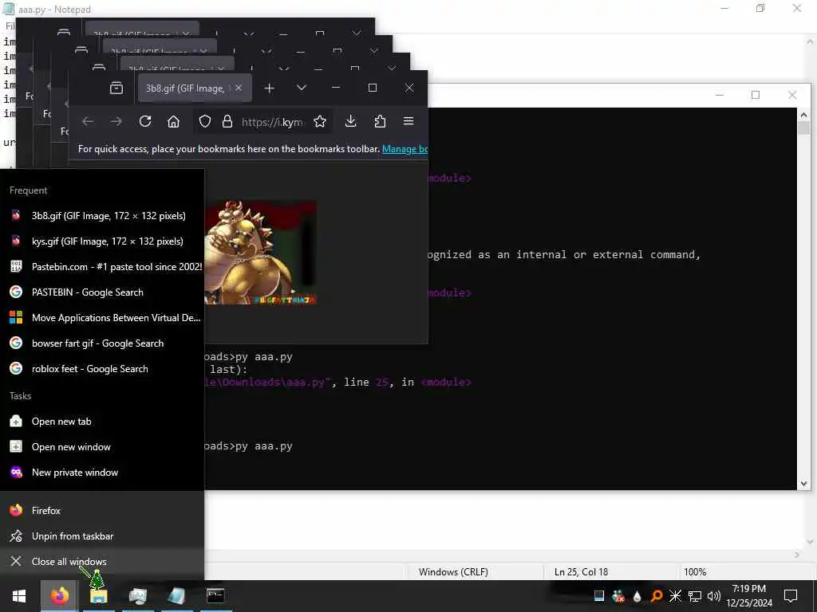
Task: Bookmark this page with the star icon
Action: click(x=320, y=121)
